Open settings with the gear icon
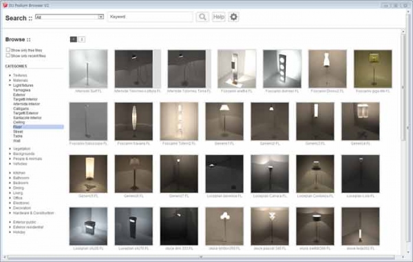The width and height of the screenshot is (413, 262). pos(233,17)
